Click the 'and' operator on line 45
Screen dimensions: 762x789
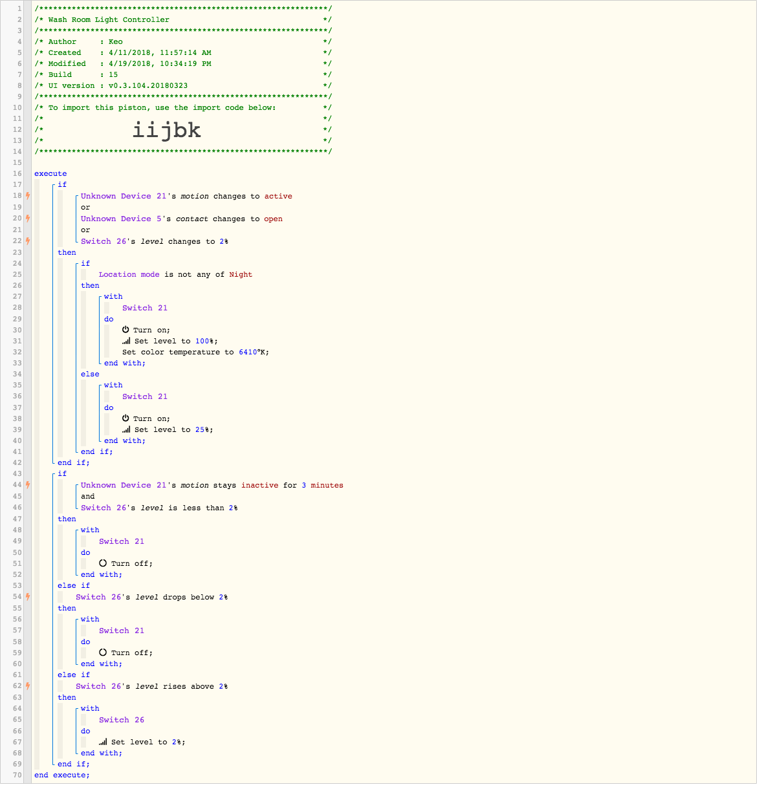point(88,496)
